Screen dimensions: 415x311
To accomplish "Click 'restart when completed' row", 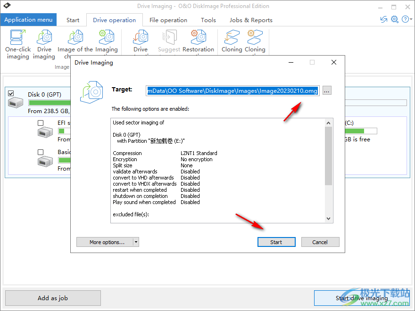I will coord(156,190).
